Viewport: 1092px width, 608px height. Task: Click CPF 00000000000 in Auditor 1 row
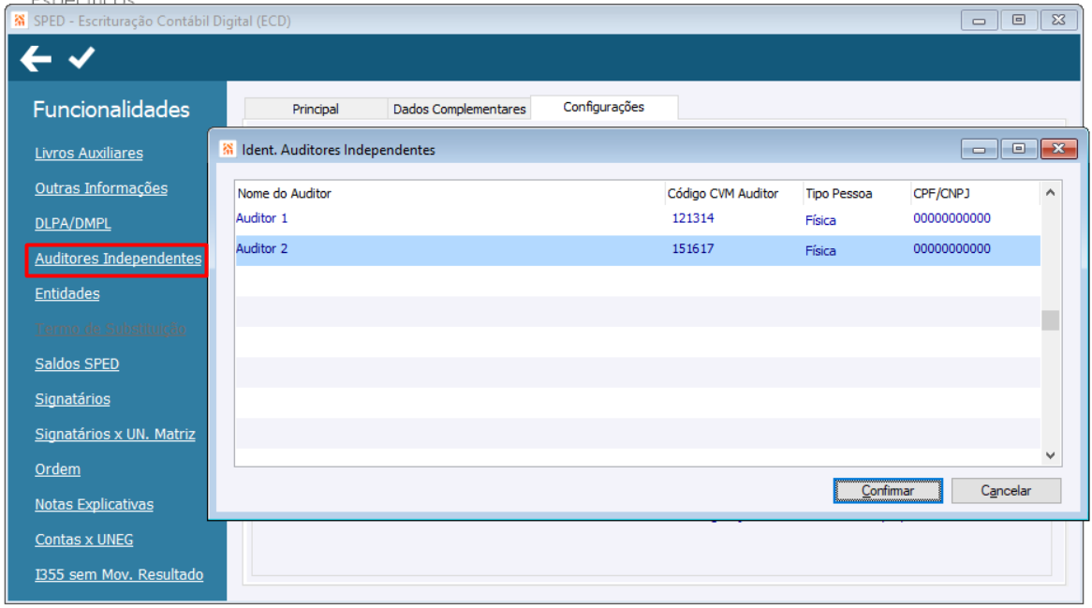click(952, 218)
